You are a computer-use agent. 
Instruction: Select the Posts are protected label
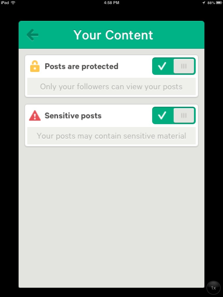click(x=81, y=66)
